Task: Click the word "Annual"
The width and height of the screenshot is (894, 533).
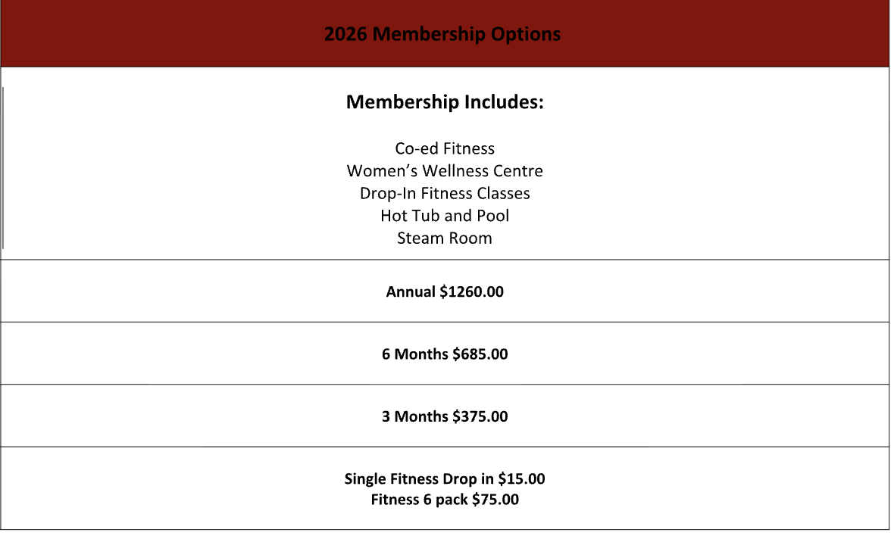Action: 411,291
